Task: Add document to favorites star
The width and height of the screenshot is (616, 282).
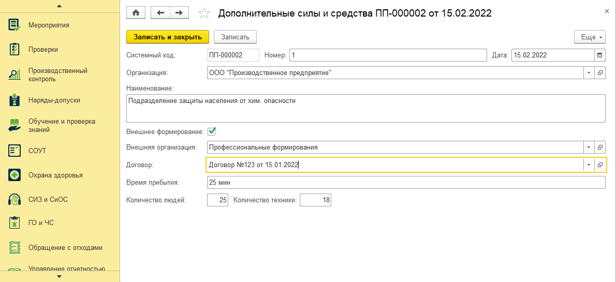Action: [204, 13]
